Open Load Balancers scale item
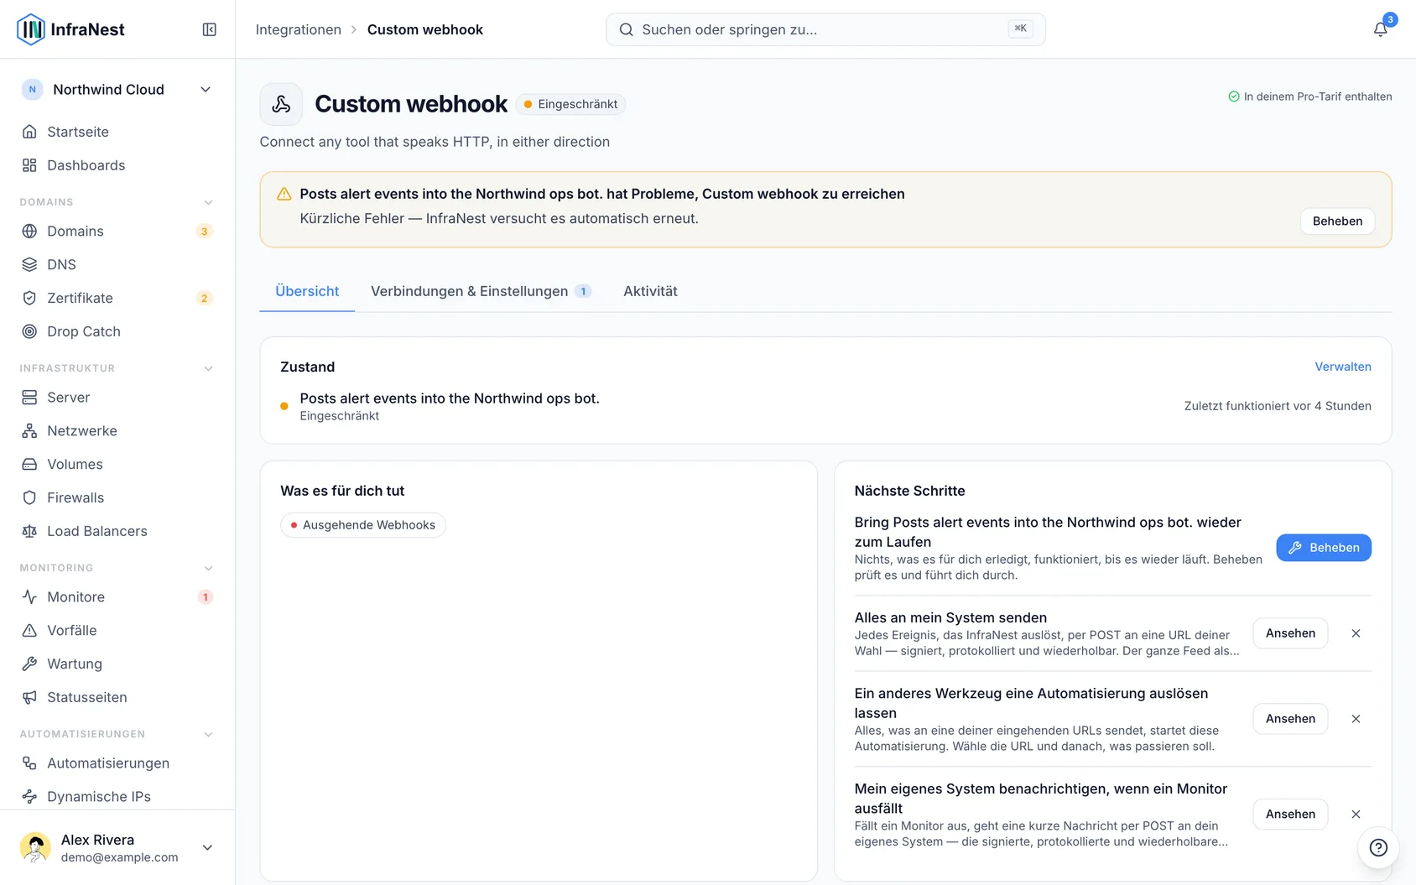Image resolution: width=1416 pixels, height=885 pixels. [117, 531]
